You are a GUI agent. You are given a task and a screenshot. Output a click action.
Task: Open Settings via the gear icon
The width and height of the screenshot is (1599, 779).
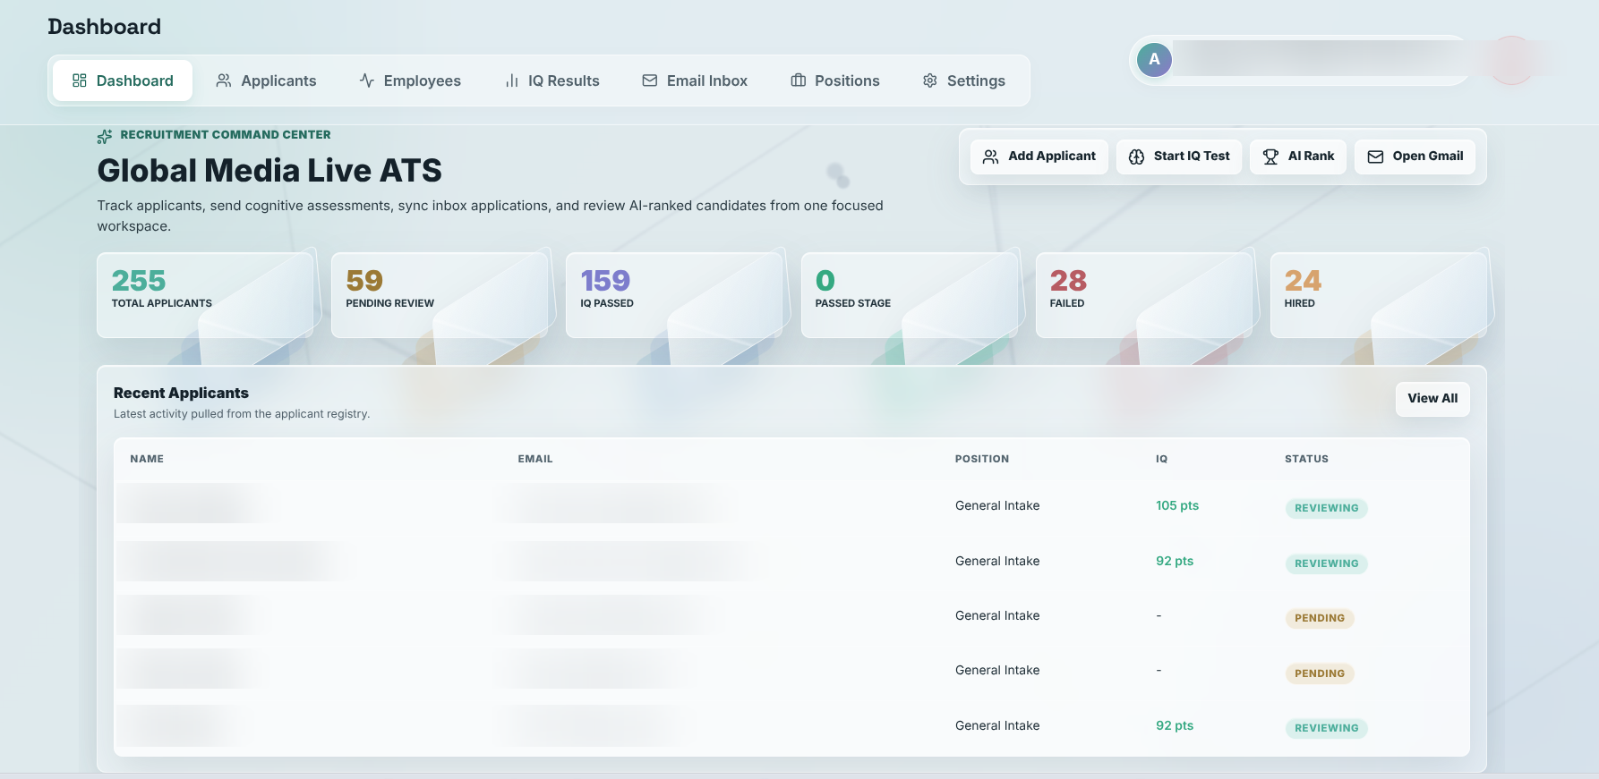coord(930,80)
